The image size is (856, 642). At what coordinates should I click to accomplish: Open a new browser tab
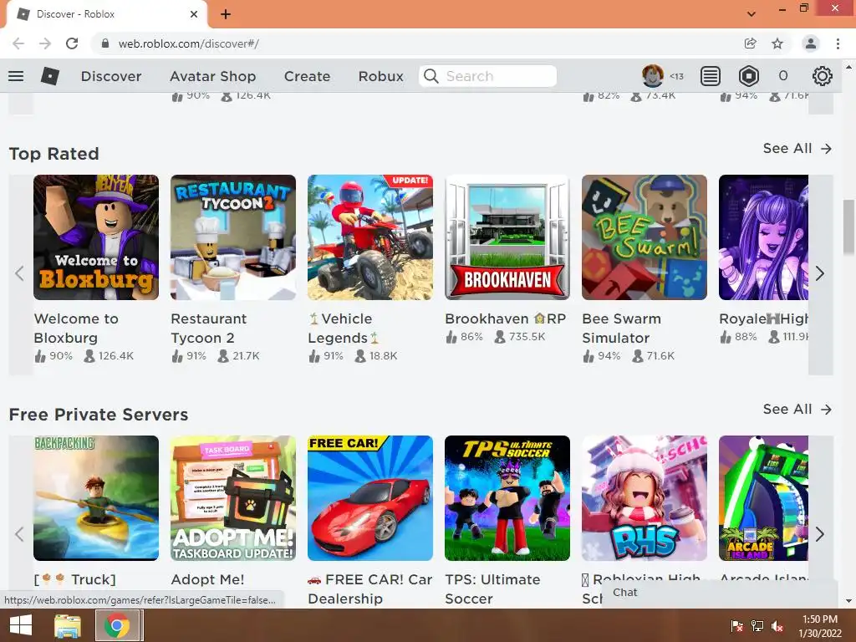point(226,14)
